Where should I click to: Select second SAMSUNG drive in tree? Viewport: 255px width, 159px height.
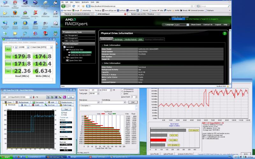(x=81, y=55)
